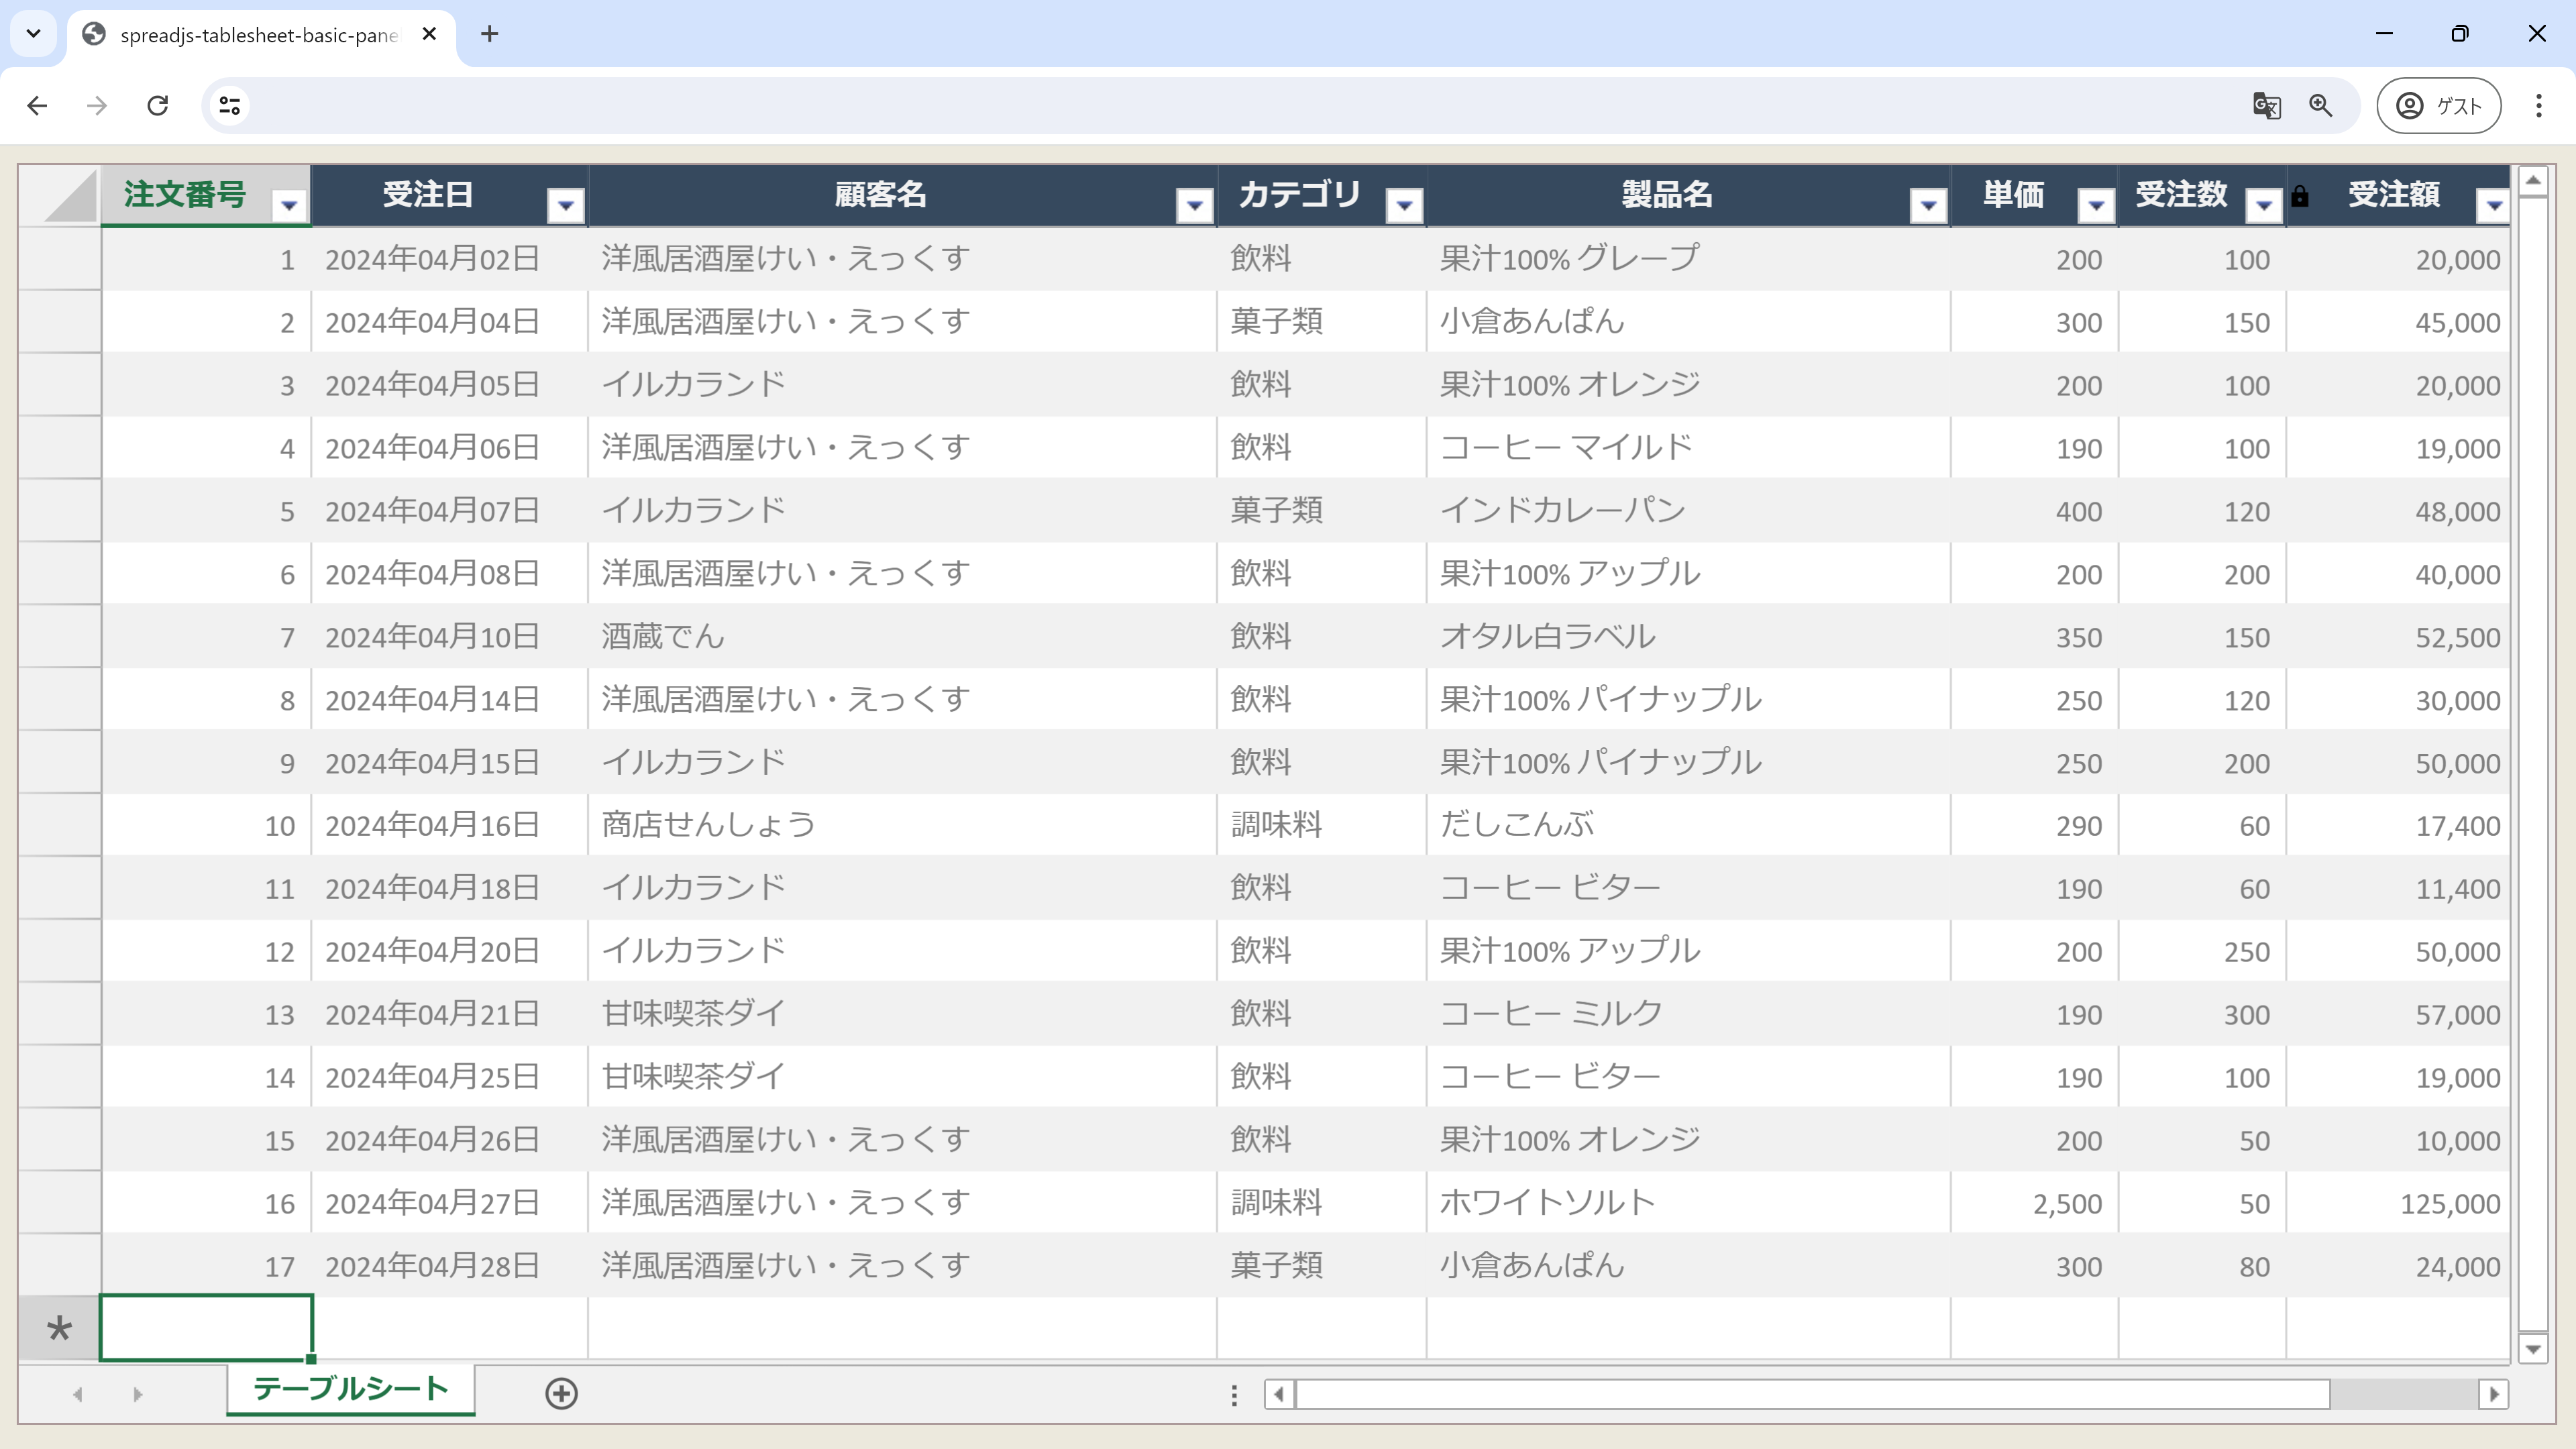Click the empty 注文番号 cell in new row
This screenshot has width=2576, height=1449.
pyautogui.click(x=206, y=1328)
